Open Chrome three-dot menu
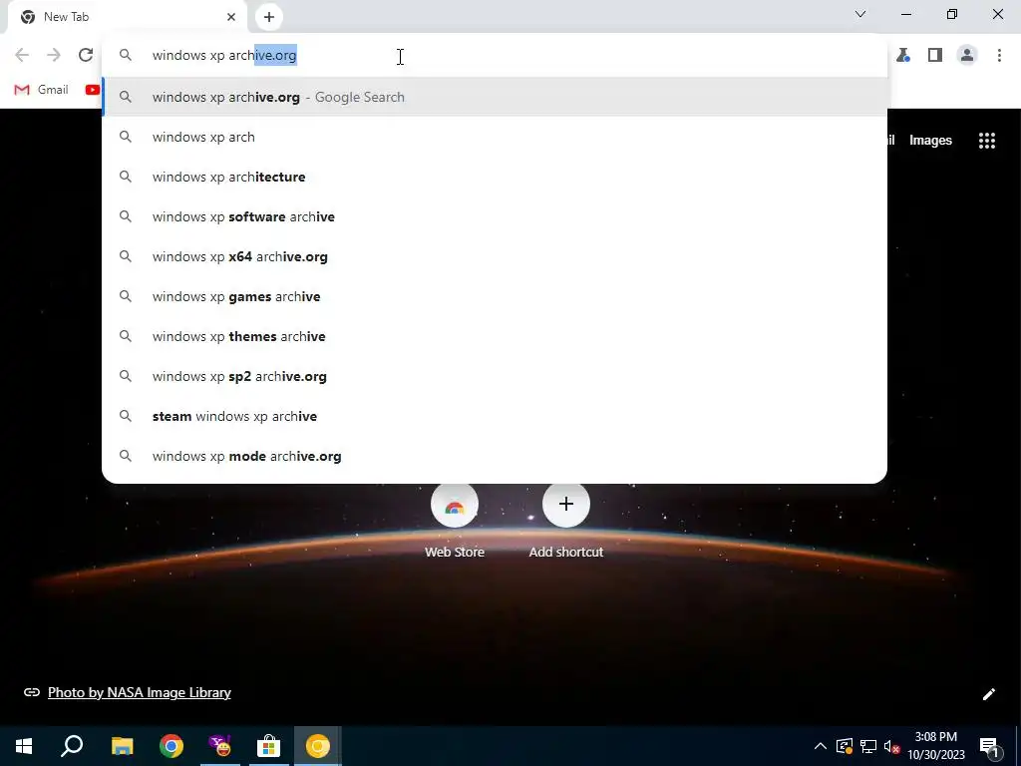 pos(999,56)
